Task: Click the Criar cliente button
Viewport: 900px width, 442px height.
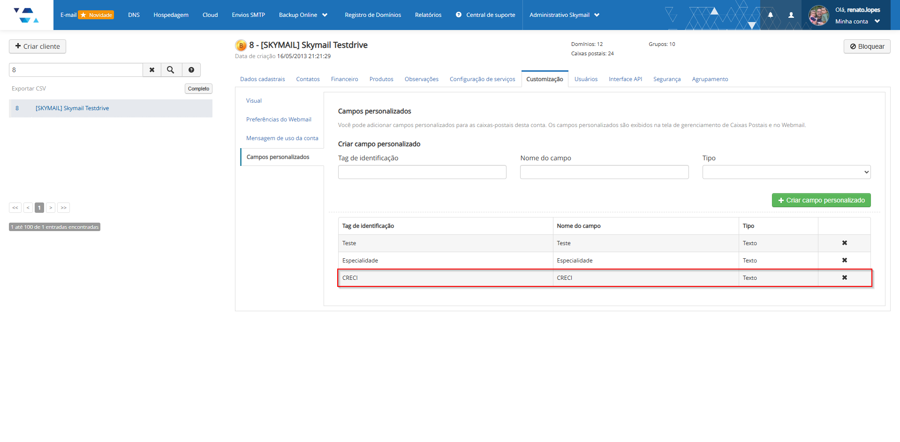Action: 38,46
